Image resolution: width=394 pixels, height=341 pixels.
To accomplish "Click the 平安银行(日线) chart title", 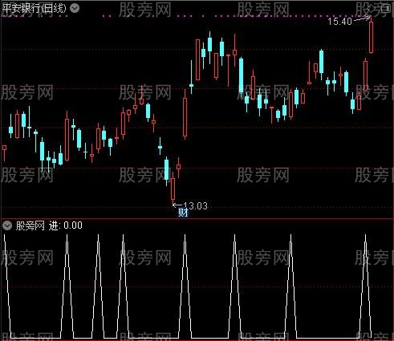I will pos(34,8).
